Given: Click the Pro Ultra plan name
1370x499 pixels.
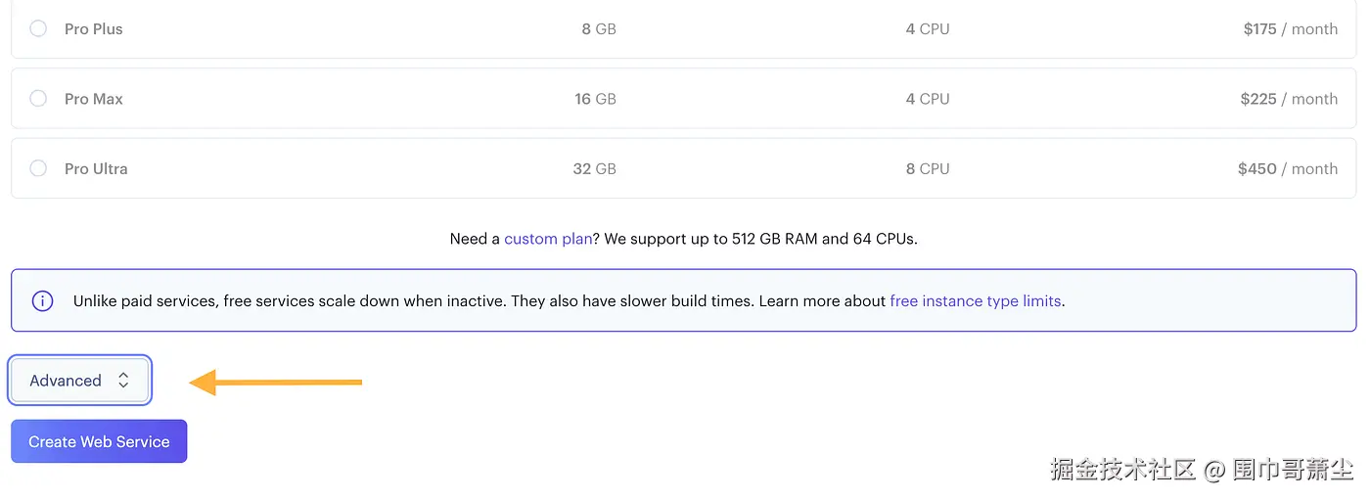Looking at the screenshot, I should pyautogui.click(x=96, y=168).
